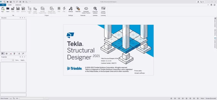Click the 'Customer Number' text on the splash

pyautogui.click(x=109, y=63)
